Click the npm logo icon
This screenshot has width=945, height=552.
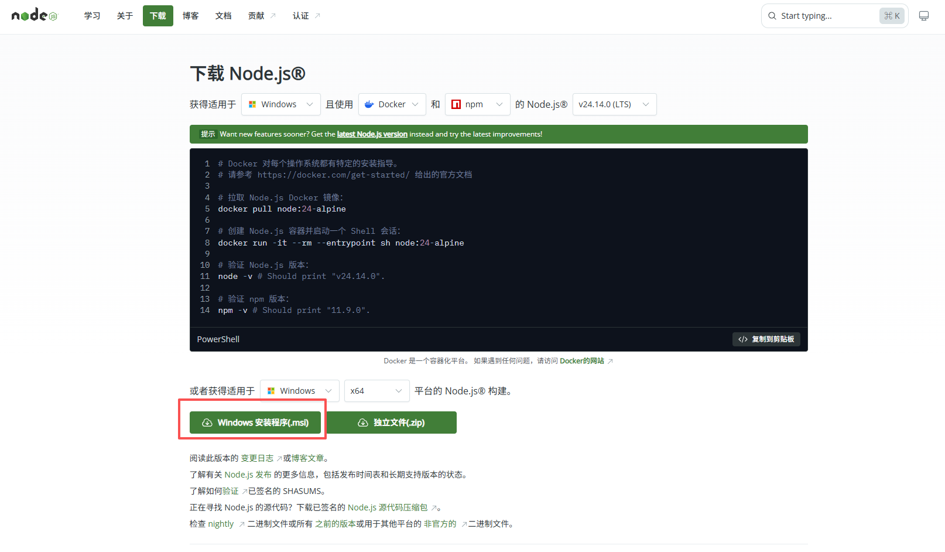click(456, 104)
